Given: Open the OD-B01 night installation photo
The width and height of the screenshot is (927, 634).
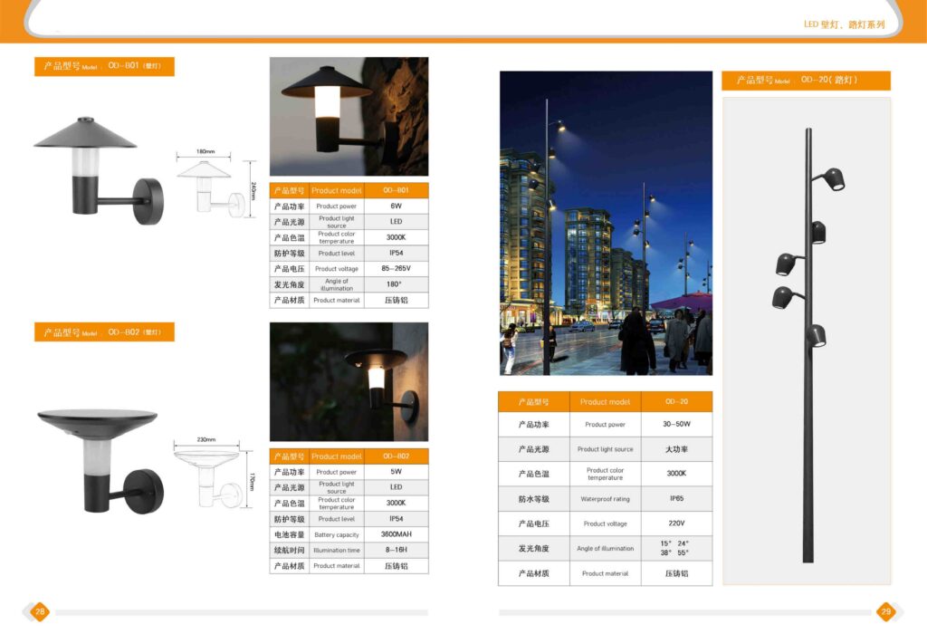Looking at the screenshot, I should [x=349, y=117].
